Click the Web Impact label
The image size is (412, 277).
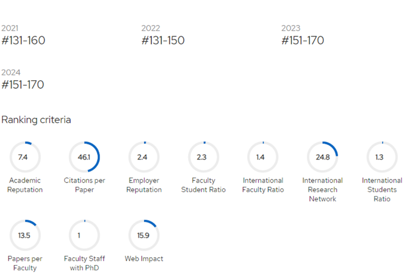[x=144, y=259]
